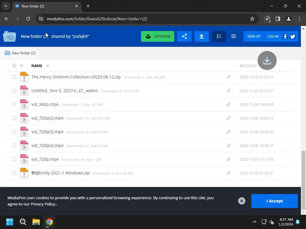
Task: Open the taskbar clock and date
Action: (x=286, y=222)
